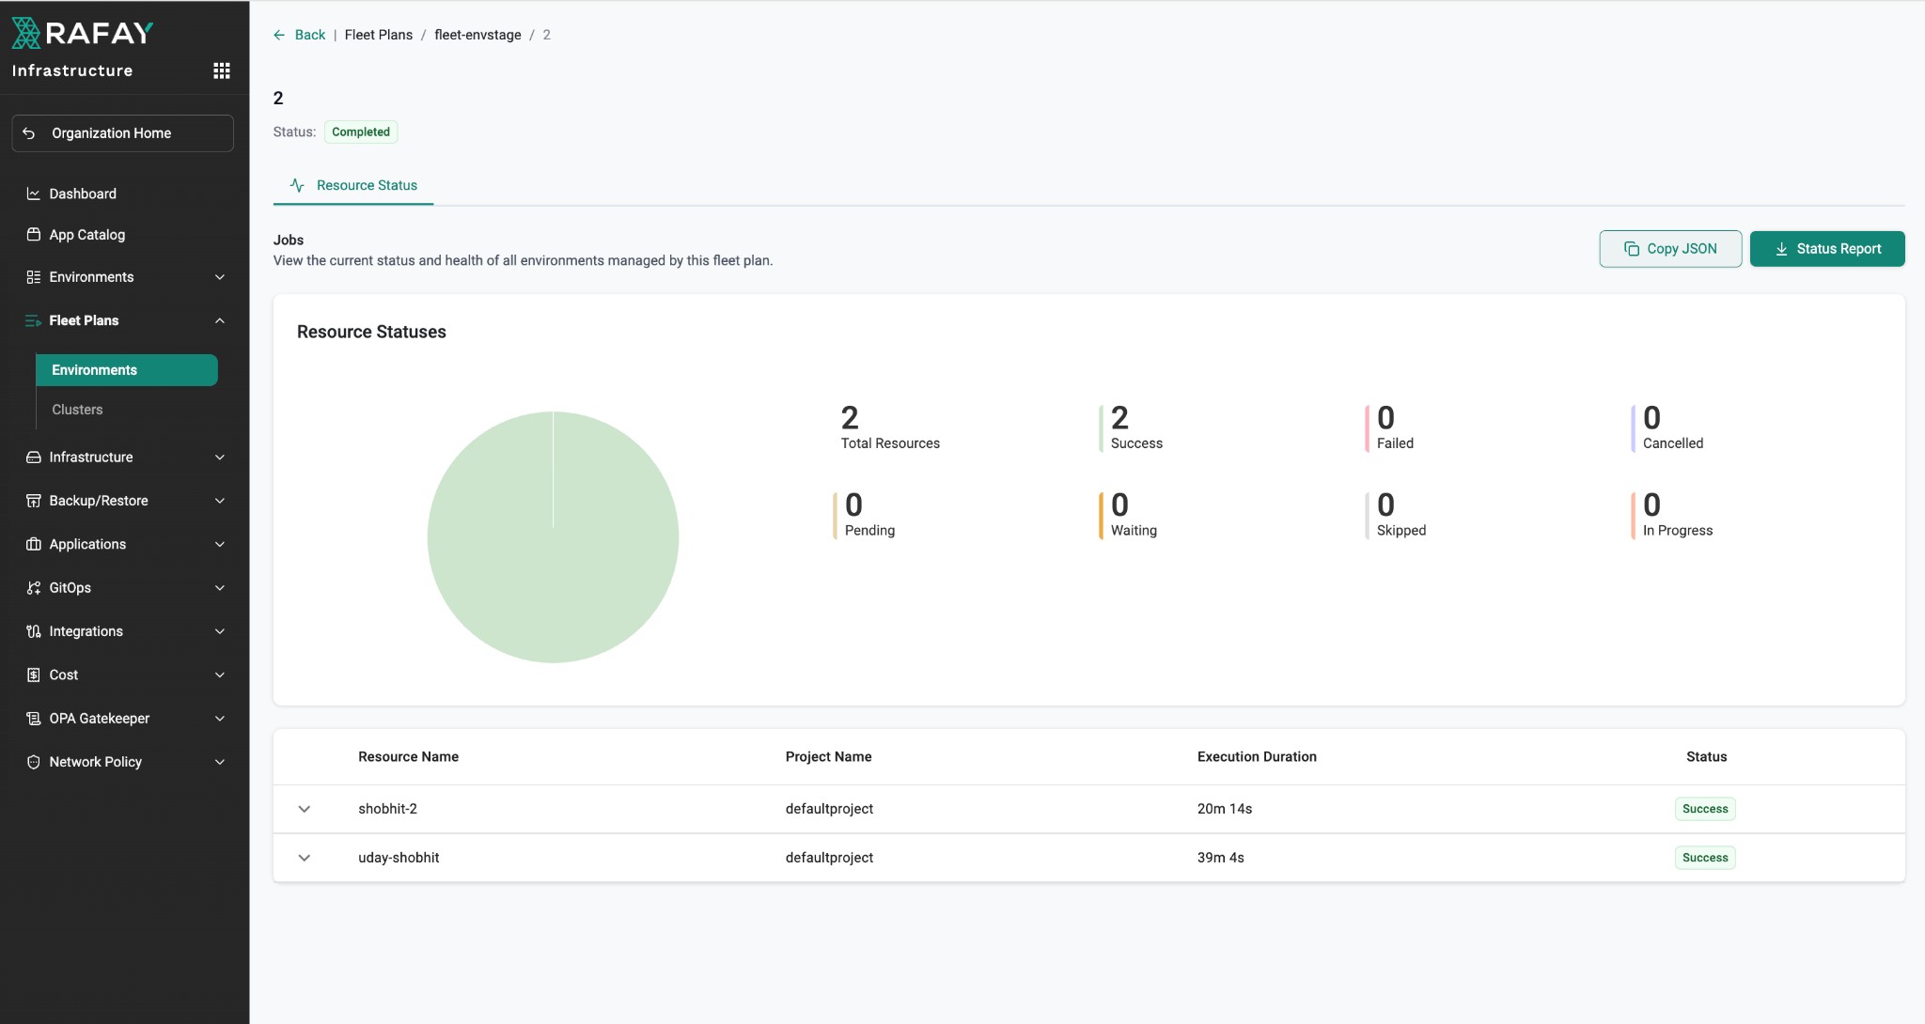
Task: Download the Status Report
Action: click(1826, 248)
